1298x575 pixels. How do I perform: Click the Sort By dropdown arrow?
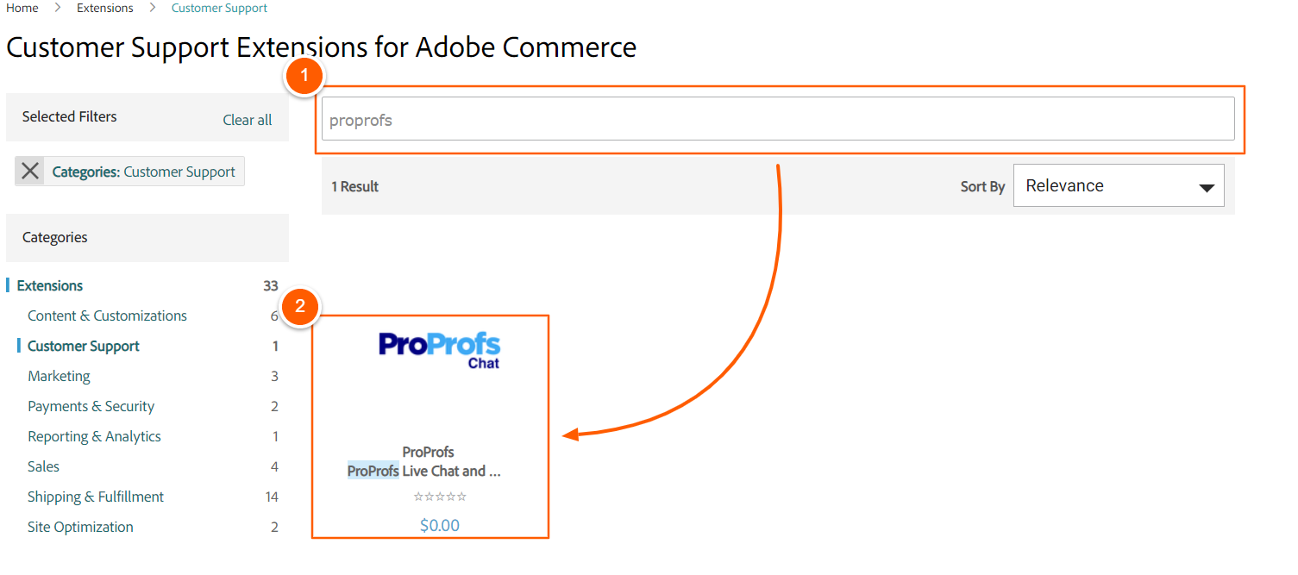[1206, 184]
